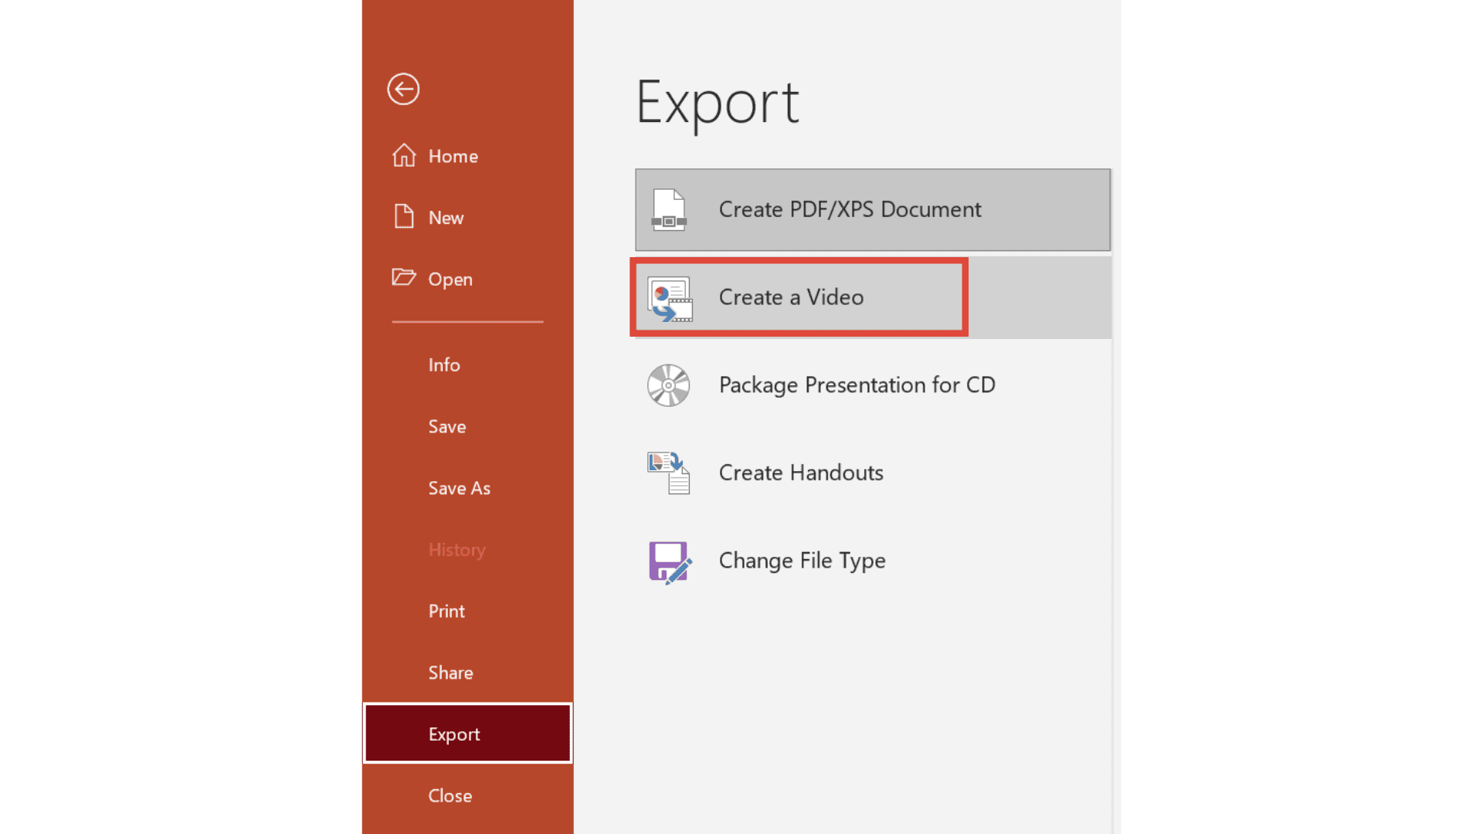The height and width of the screenshot is (834, 1483).
Task: Click the back arrow circle icon
Action: tap(403, 89)
